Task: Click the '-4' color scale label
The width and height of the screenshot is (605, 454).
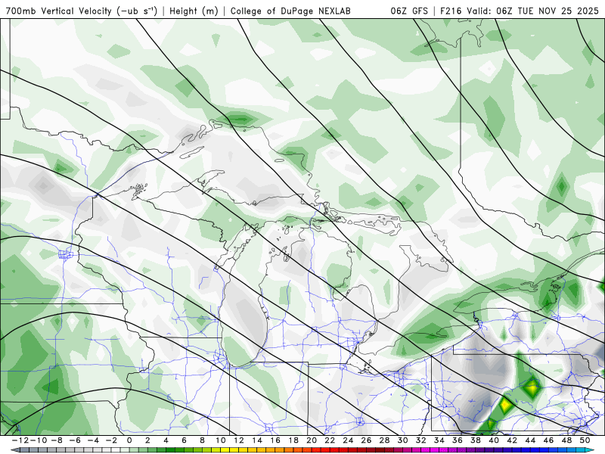Action: pyautogui.click(x=93, y=440)
